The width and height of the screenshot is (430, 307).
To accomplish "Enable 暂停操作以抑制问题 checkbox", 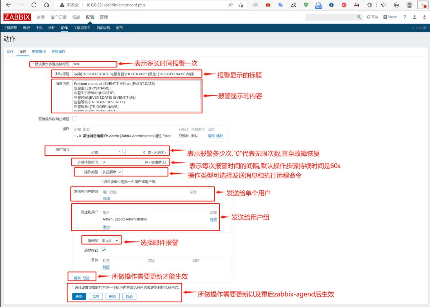I will [75, 119].
